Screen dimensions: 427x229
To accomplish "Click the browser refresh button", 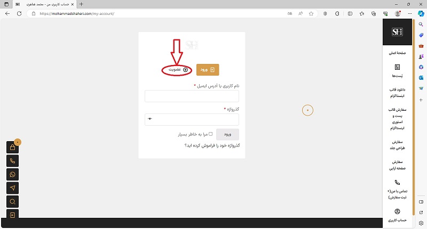I will [19, 13].
